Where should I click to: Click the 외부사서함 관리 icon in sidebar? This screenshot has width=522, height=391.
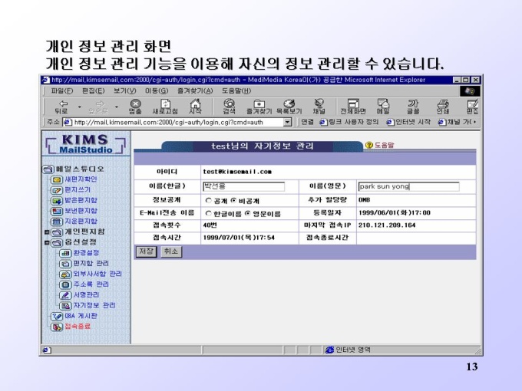pyautogui.click(x=65, y=274)
